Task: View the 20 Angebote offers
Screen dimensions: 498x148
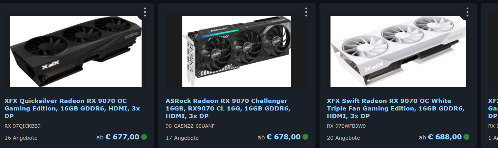Action: pos(344,138)
